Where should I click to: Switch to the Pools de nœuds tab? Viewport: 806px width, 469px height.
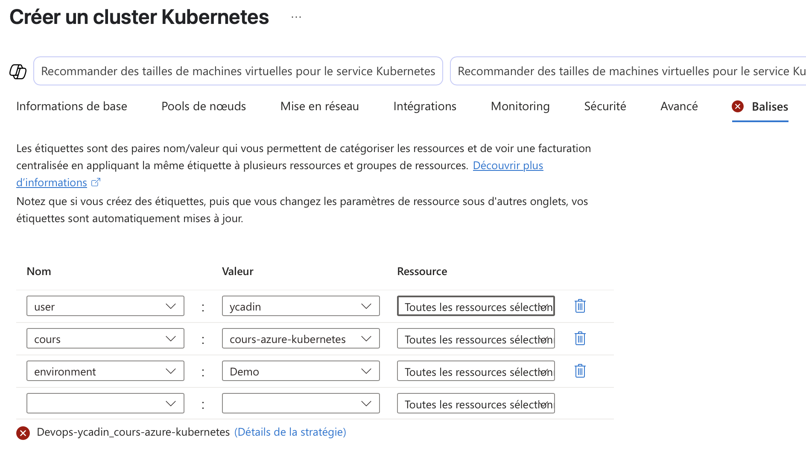tap(204, 106)
